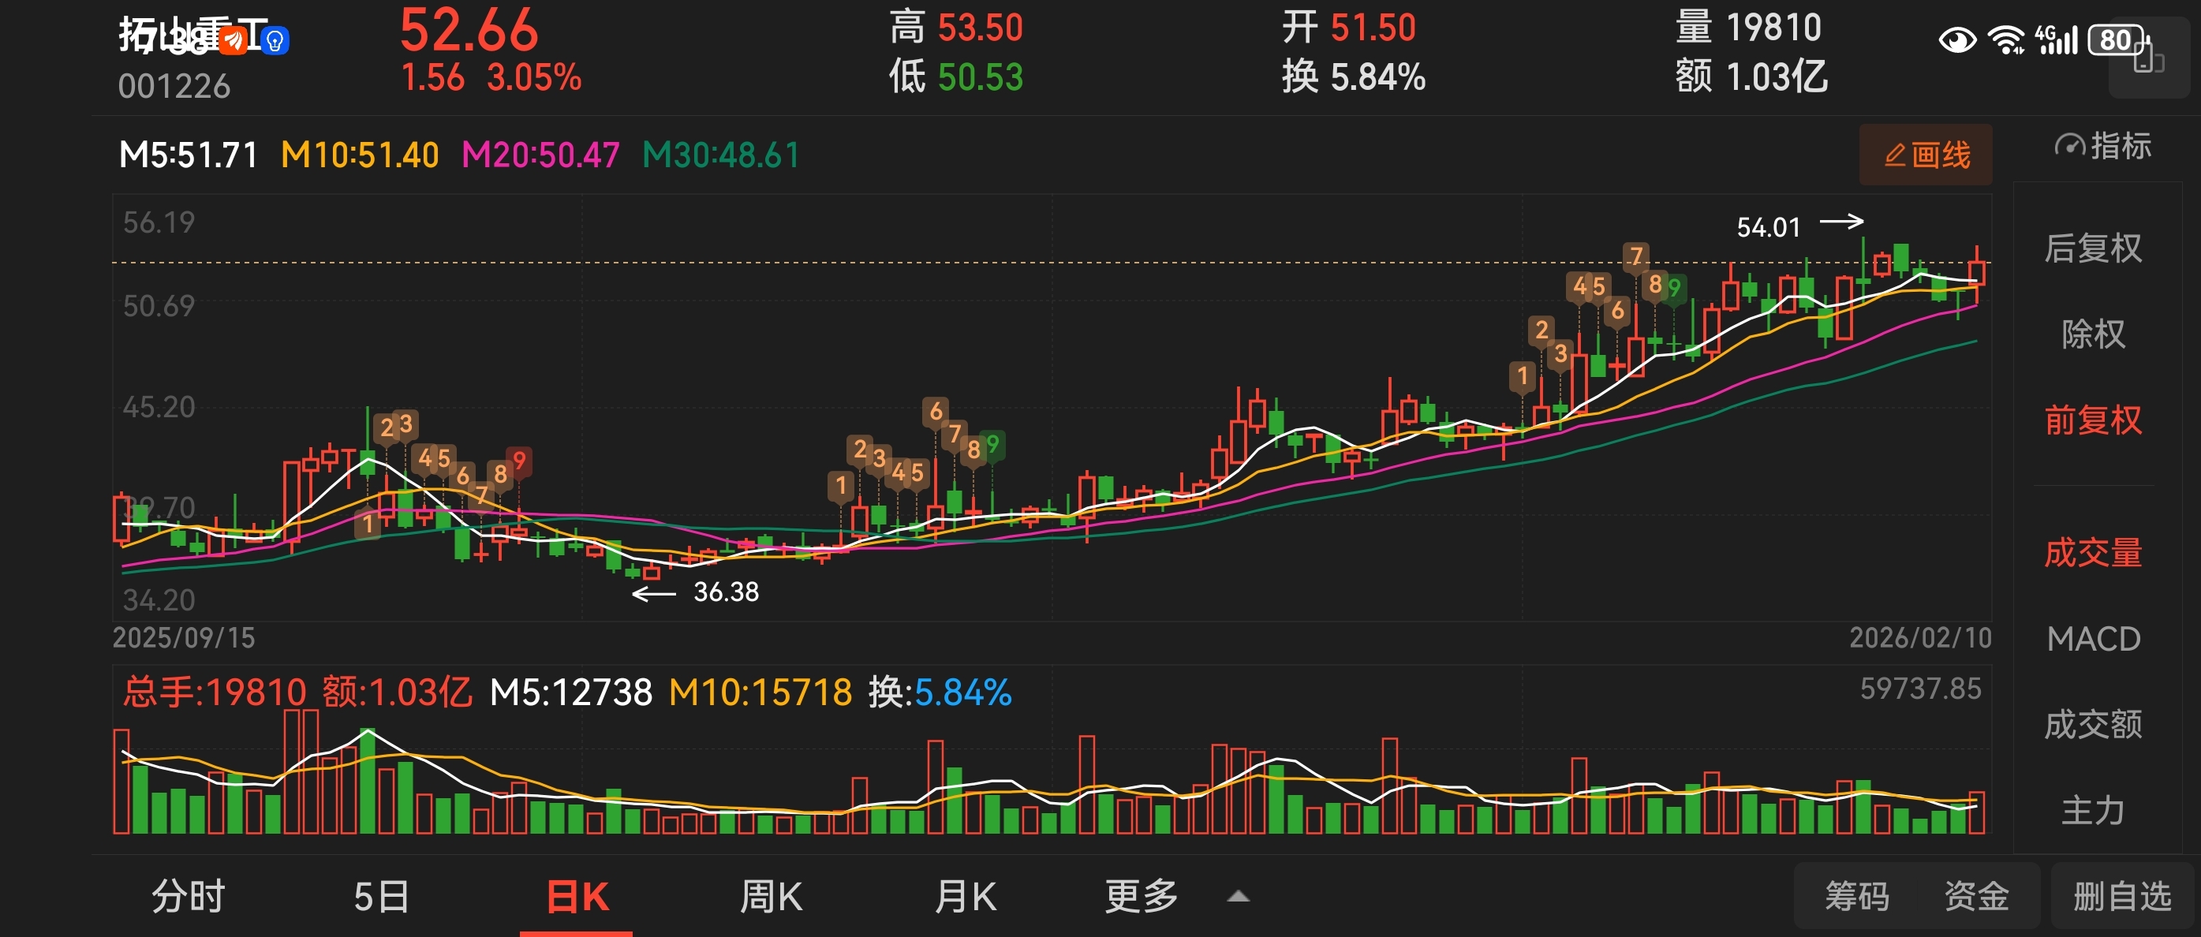Click the M20 magenta moving average label
This screenshot has height=937, width=2201.
click(x=540, y=155)
